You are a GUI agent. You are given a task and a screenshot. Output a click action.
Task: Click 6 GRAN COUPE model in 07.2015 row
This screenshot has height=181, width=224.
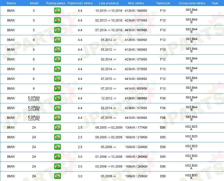(34, 118)
